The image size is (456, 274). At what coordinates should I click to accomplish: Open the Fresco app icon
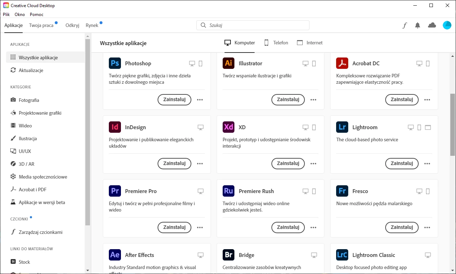coord(342,191)
